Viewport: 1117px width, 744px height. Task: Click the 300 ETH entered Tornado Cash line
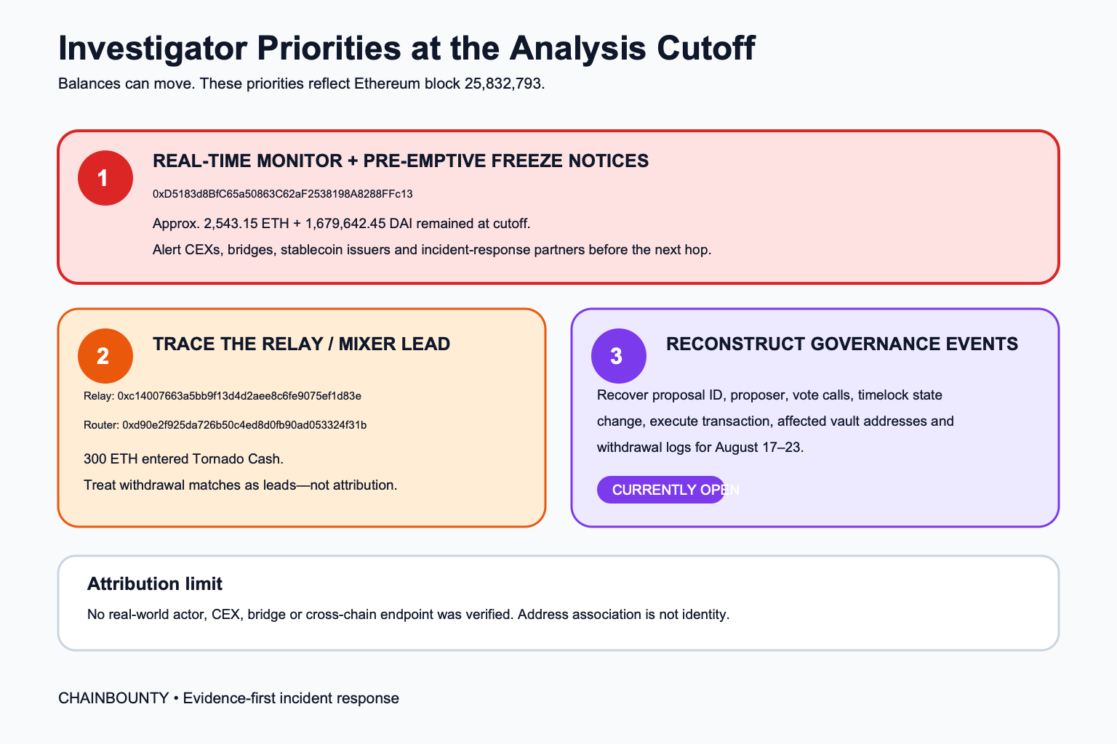coord(183,458)
